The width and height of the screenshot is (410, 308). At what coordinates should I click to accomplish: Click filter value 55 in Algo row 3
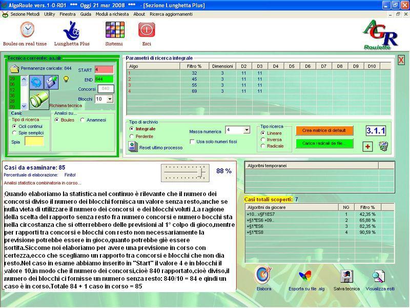pos(194,85)
